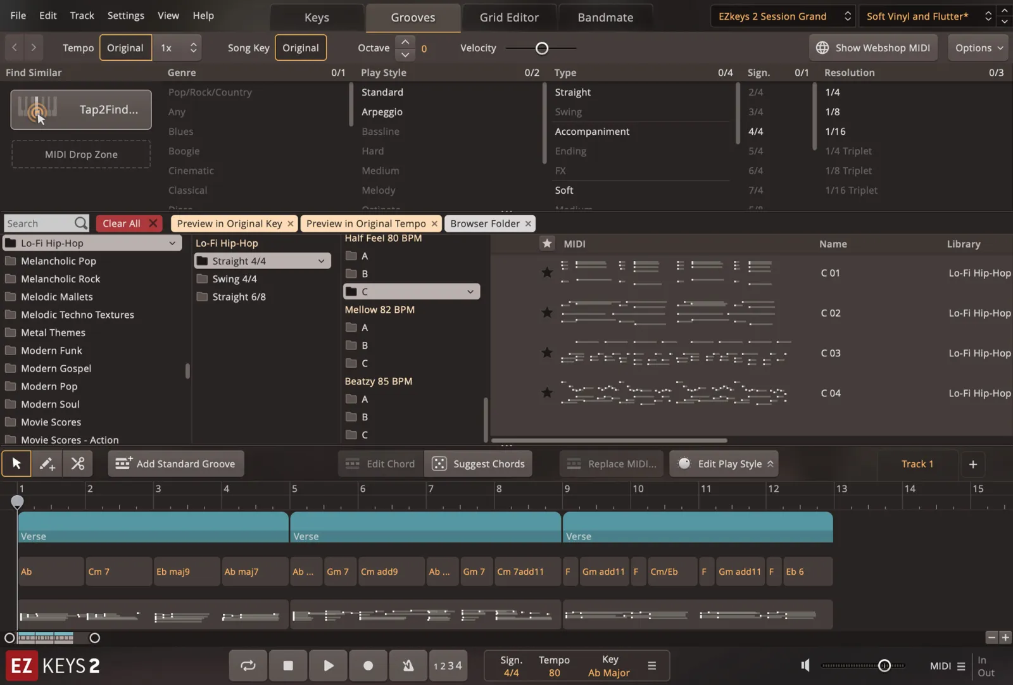Screen dimensions: 1013x685
Task: Switch to the Grid Editor tab
Action: pos(509,18)
